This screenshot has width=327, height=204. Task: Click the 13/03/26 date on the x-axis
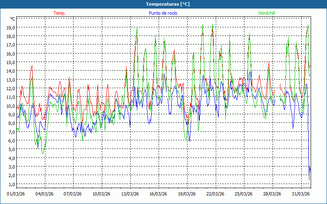point(129,194)
